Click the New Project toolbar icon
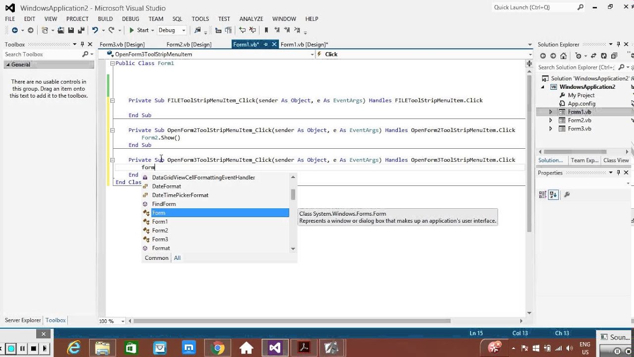The height and width of the screenshot is (357, 634). point(45,30)
